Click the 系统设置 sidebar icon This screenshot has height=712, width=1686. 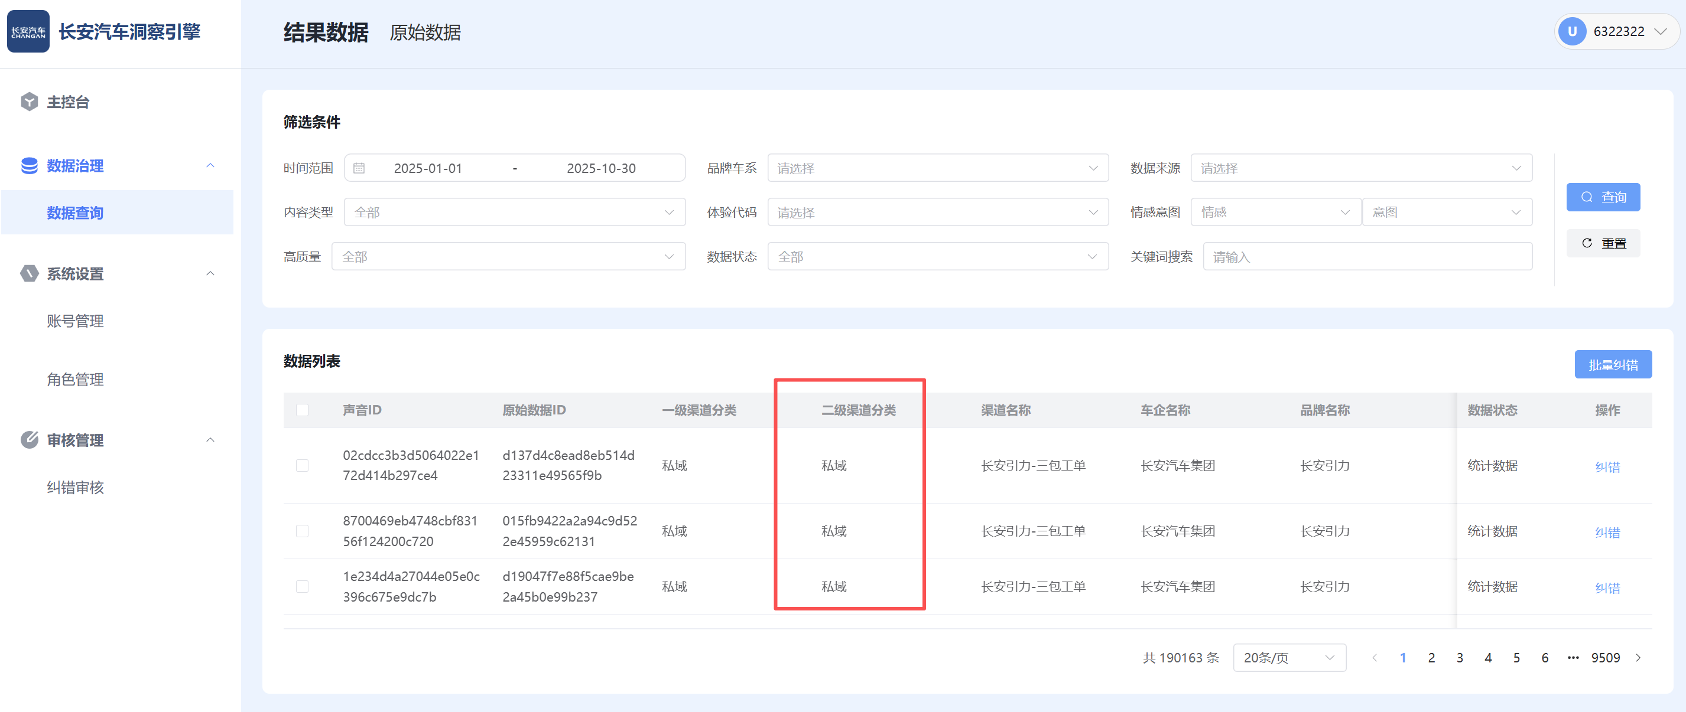click(x=30, y=274)
